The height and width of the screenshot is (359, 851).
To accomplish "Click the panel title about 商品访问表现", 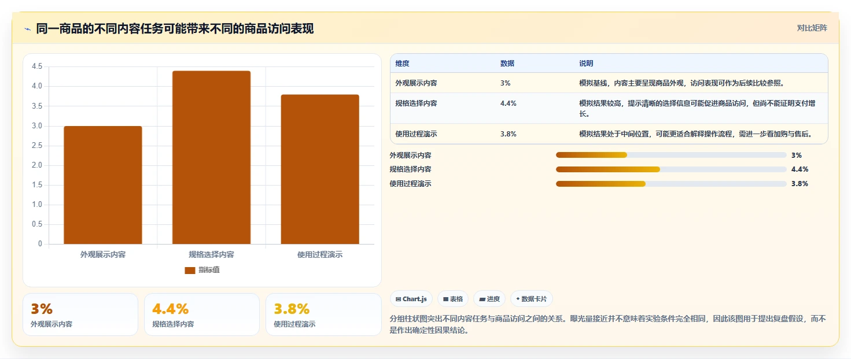I will click(175, 29).
